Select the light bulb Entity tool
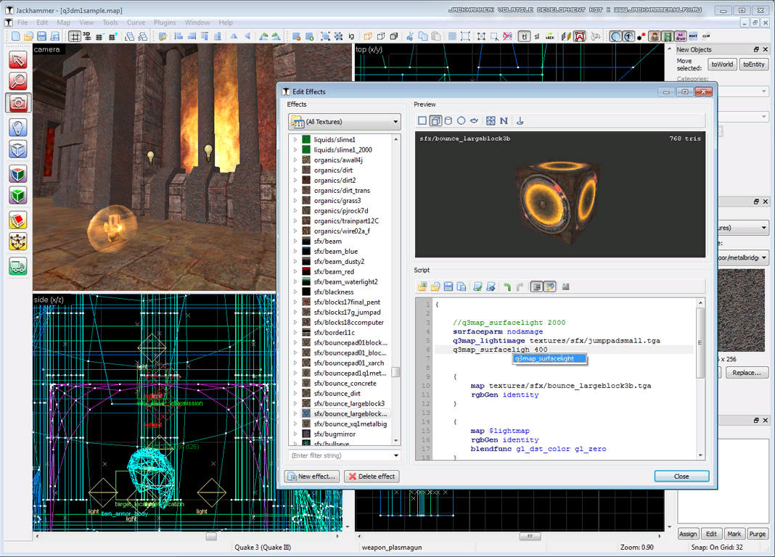Image resolution: width=775 pixels, height=557 pixels. pos(18,128)
